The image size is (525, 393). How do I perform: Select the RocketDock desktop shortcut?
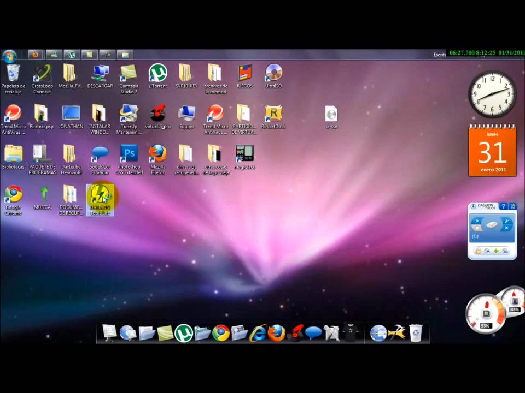(x=273, y=117)
